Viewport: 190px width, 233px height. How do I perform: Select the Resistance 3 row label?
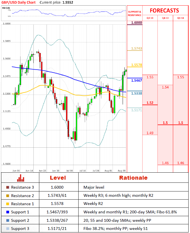coord(22,187)
